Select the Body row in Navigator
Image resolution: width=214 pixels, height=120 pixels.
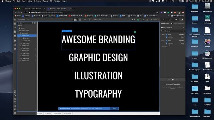pos(27,26)
